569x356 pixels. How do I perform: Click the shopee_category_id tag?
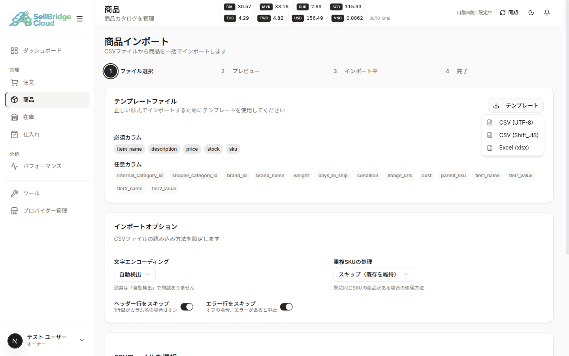pos(195,176)
